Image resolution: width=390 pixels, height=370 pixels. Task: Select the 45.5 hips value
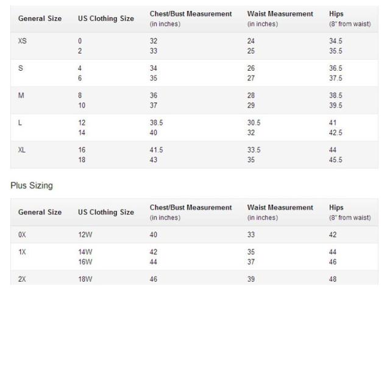coord(336,160)
